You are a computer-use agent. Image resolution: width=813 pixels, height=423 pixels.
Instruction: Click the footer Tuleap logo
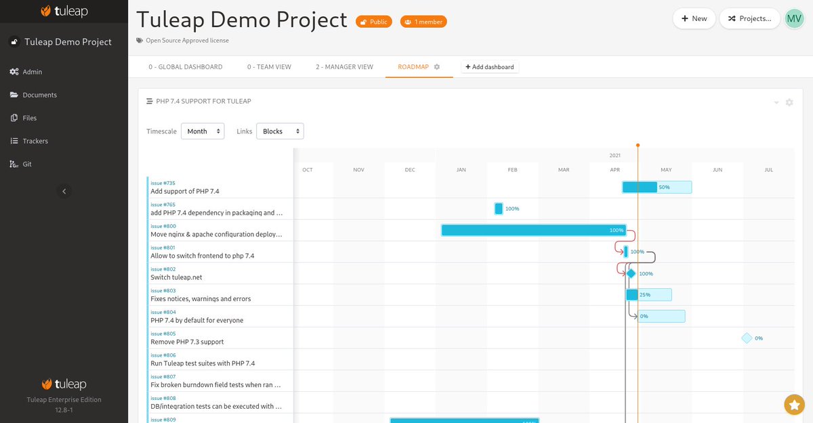coord(64,384)
